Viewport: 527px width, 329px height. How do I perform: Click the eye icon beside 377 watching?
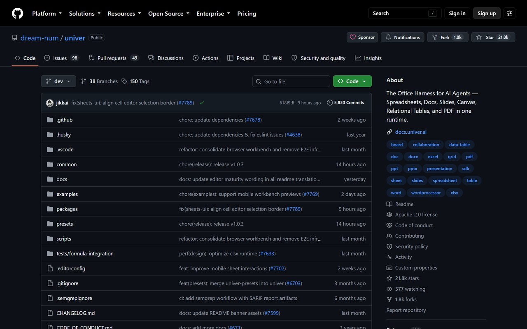pyautogui.click(x=389, y=289)
